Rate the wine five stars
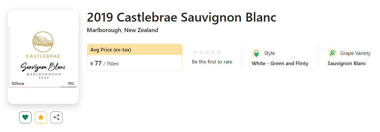 click(219, 52)
